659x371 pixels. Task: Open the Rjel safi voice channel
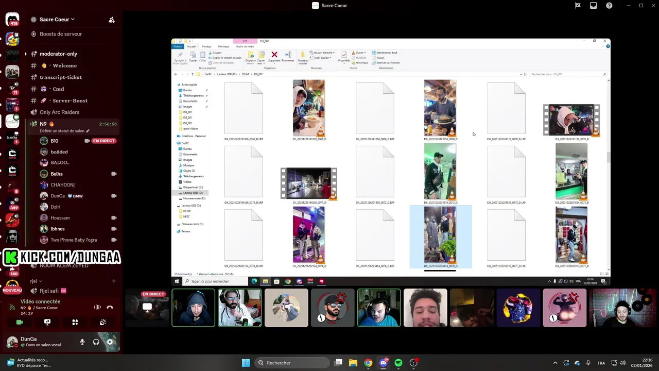pos(49,291)
